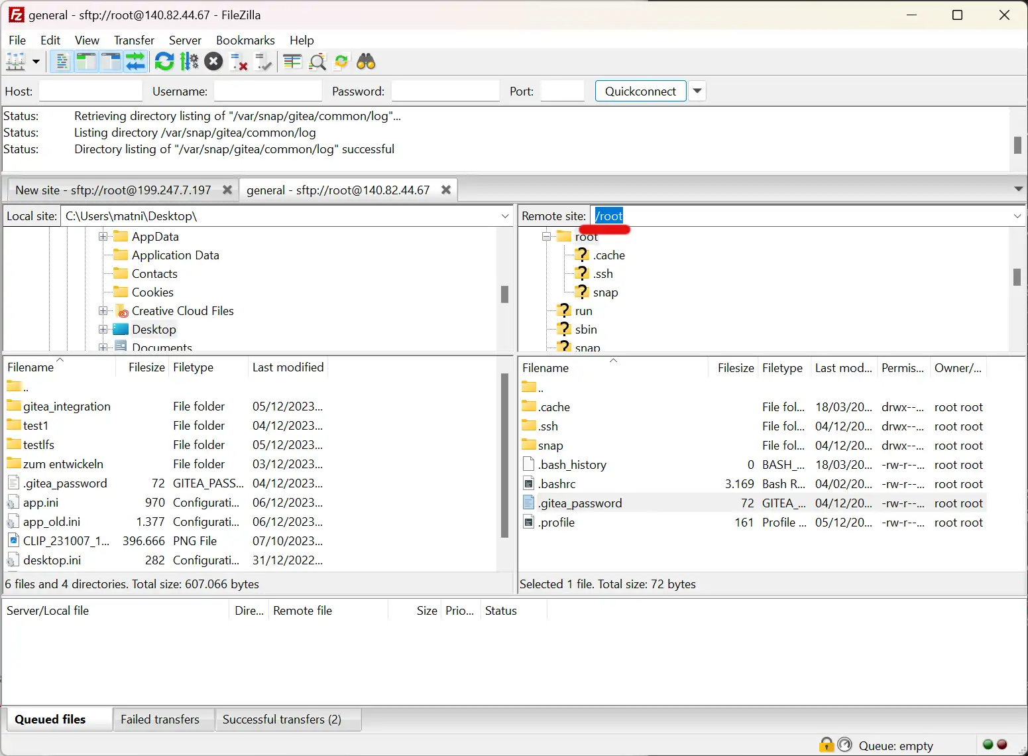Screen dimensions: 1028x756
Task: Toggle the message log display
Action: click(x=61, y=61)
